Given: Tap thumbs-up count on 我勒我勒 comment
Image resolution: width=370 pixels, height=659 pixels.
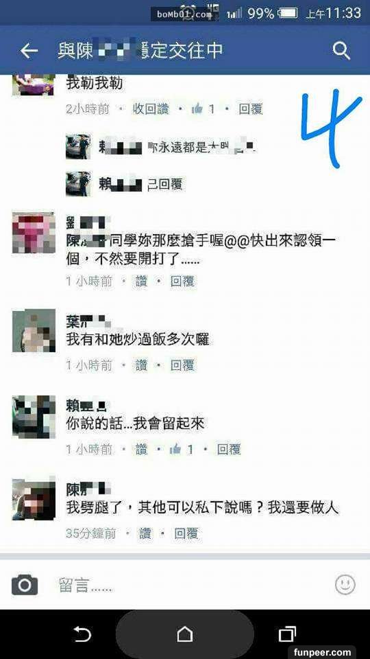Looking at the screenshot, I should pyautogui.click(x=203, y=109).
